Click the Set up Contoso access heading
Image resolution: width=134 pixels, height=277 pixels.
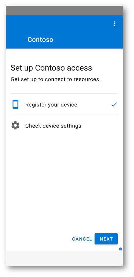[51, 68]
